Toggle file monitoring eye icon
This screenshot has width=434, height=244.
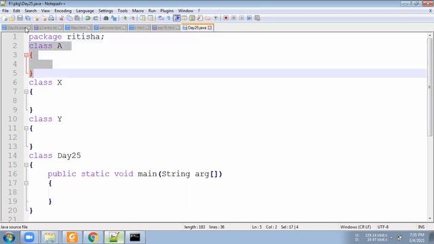[216, 18]
